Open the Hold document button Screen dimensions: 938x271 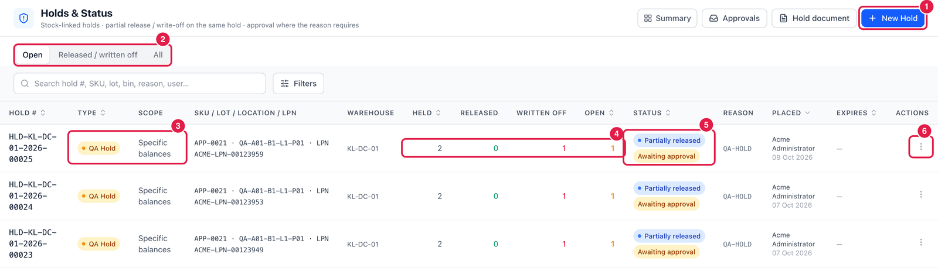click(814, 18)
